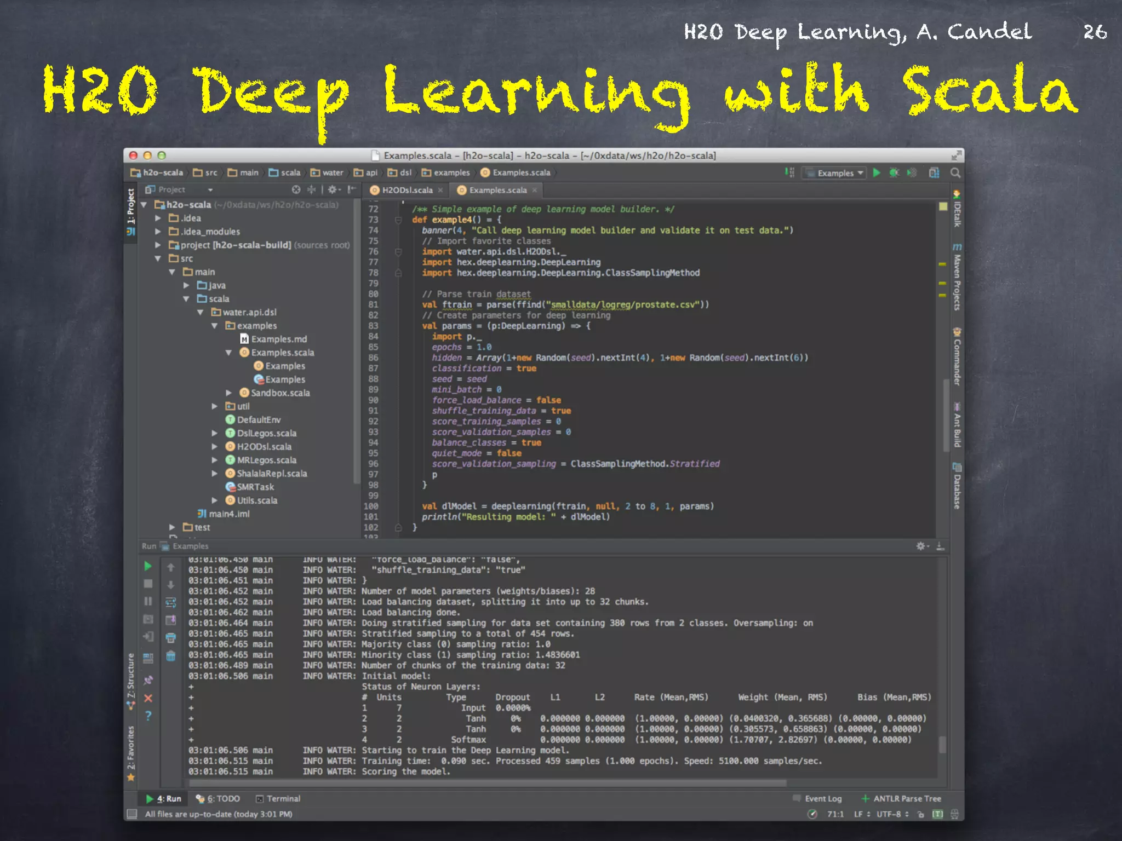Move down the stack trace arrow

(171, 585)
